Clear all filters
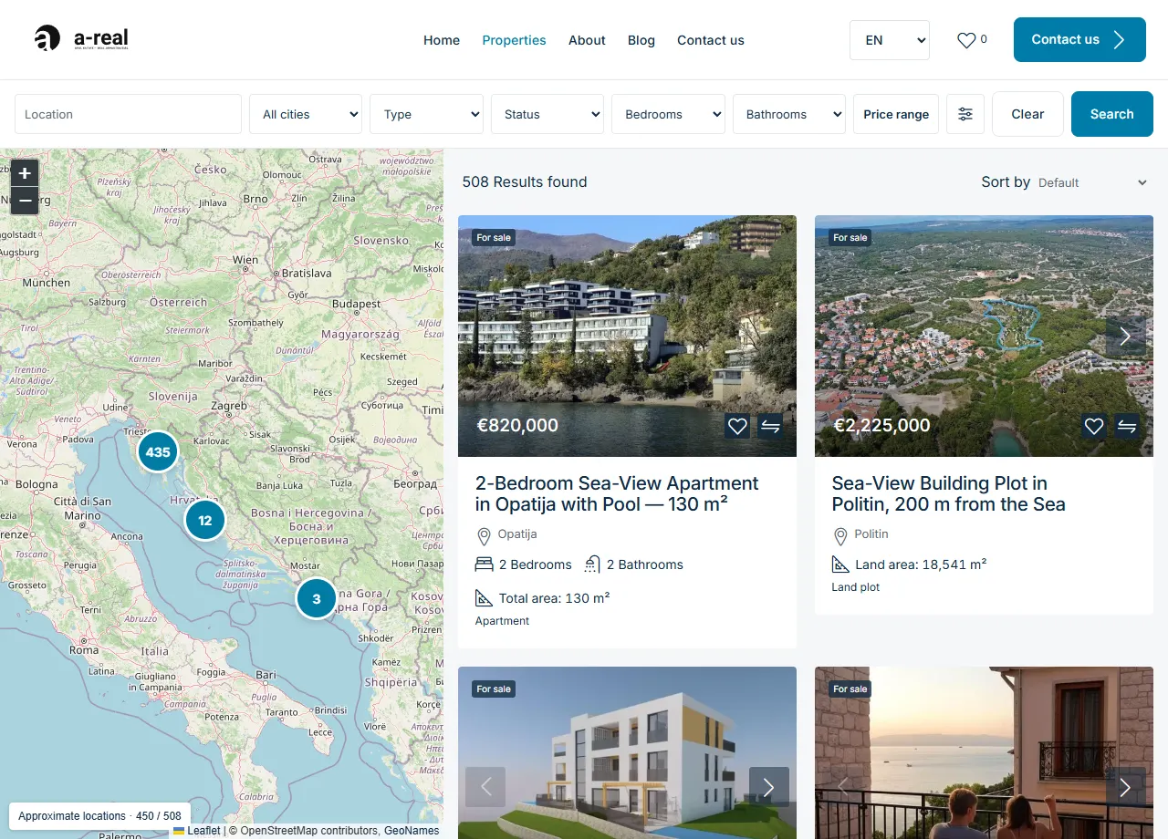The width and height of the screenshot is (1168, 839). [x=1027, y=114]
